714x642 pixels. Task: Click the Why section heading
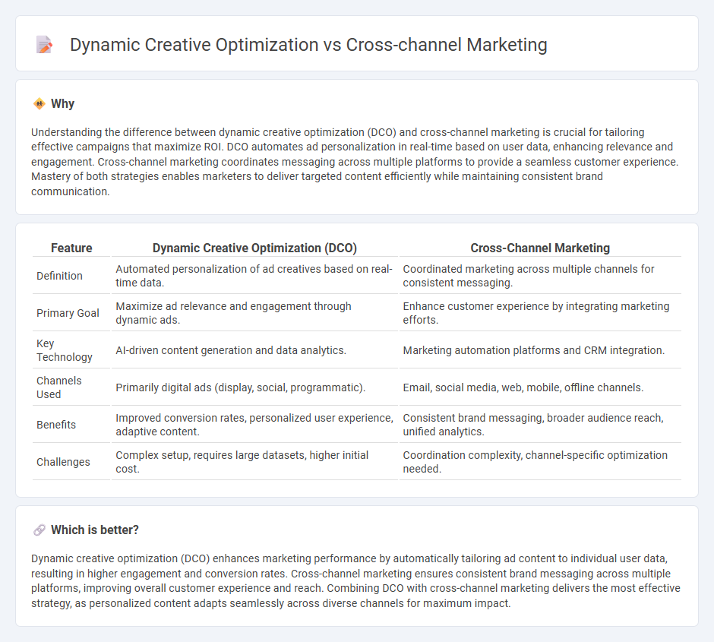[62, 104]
